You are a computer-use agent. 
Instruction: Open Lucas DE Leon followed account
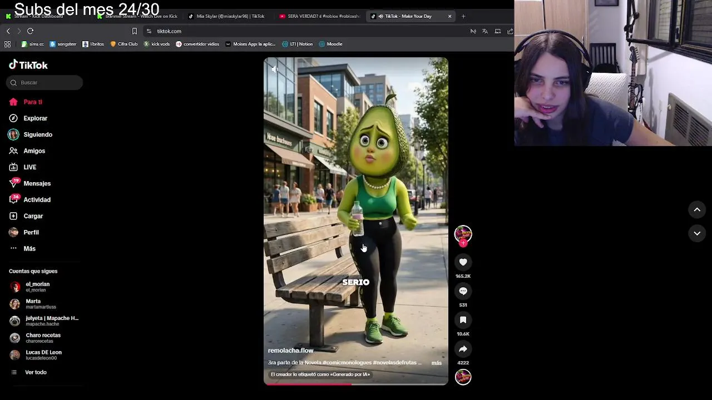pos(44,355)
